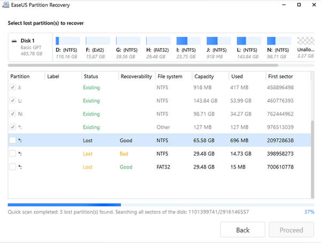The image size is (321, 243).
Task: Sort by the First sector column header
Action: click(x=288, y=77)
